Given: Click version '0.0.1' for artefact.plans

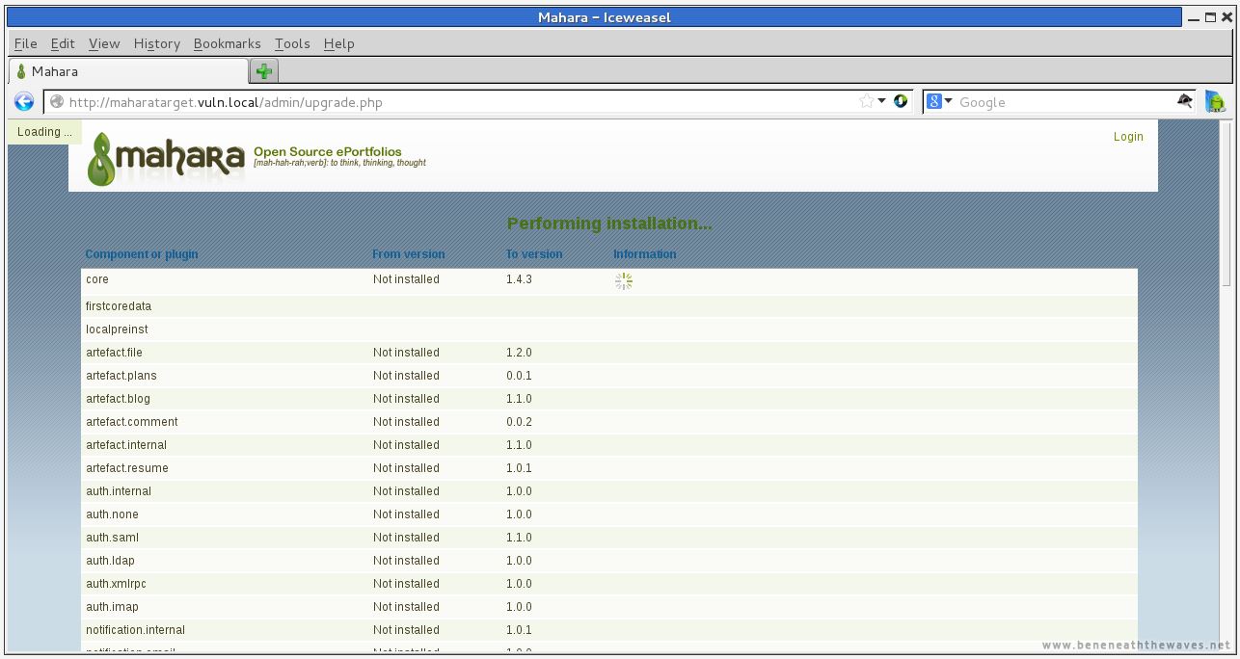Looking at the screenshot, I should click(519, 376).
